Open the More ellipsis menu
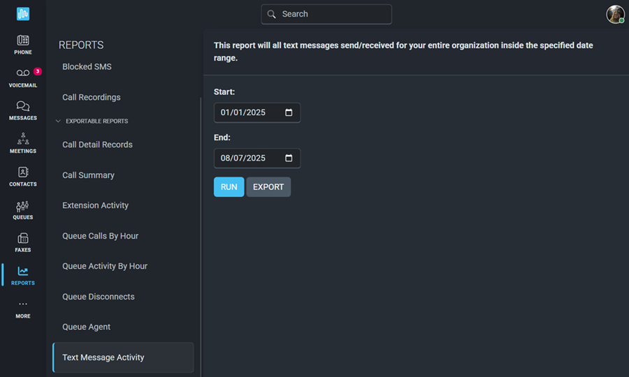 (23, 304)
